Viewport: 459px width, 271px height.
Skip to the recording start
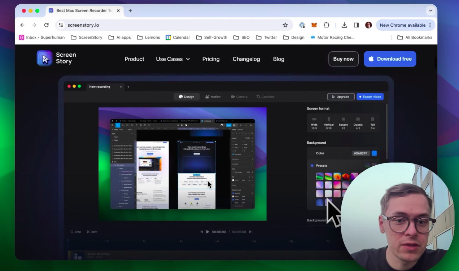pos(202,232)
